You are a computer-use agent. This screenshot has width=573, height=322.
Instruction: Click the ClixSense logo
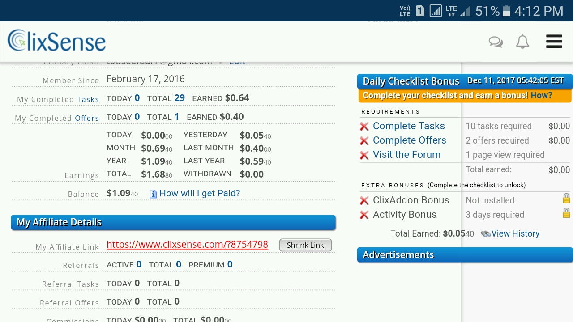pos(56,41)
